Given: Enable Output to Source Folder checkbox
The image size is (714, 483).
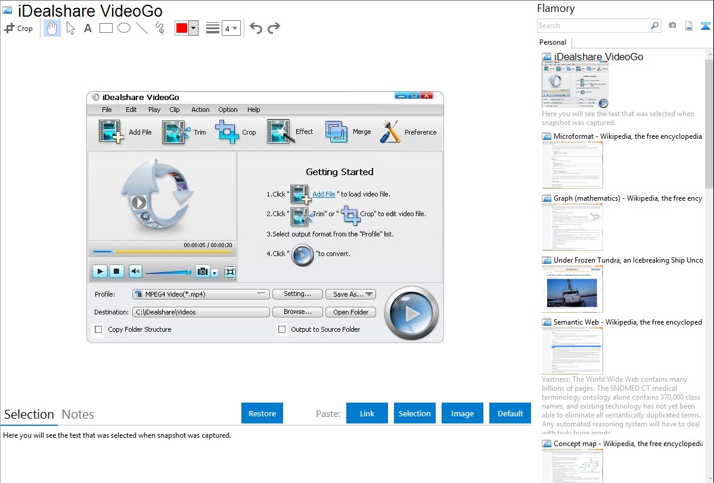Looking at the screenshot, I should tap(282, 329).
